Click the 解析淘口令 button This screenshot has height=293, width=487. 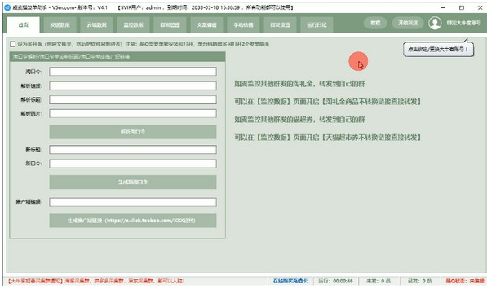[133, 132]
